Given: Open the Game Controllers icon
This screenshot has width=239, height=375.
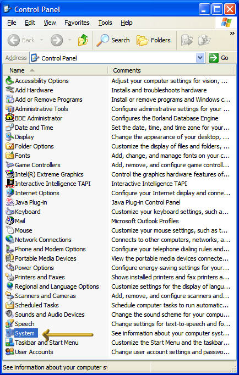Looking at the screenshot, I should pos(10,165).
